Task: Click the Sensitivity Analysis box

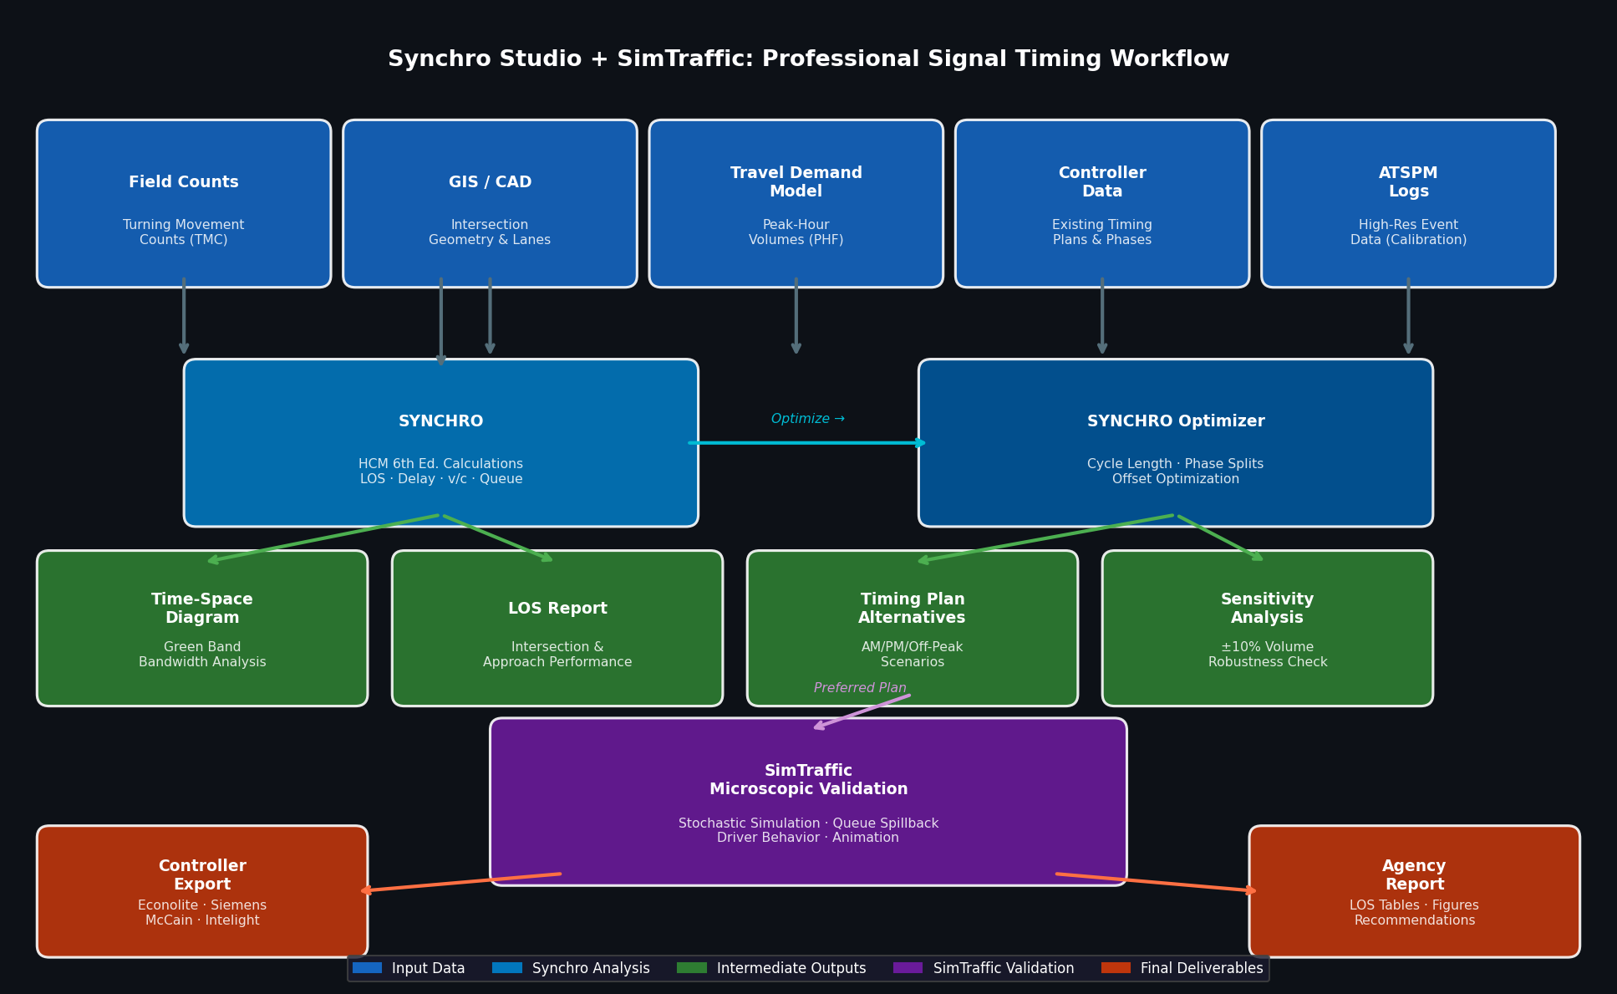Action: tap(1268, 628)
